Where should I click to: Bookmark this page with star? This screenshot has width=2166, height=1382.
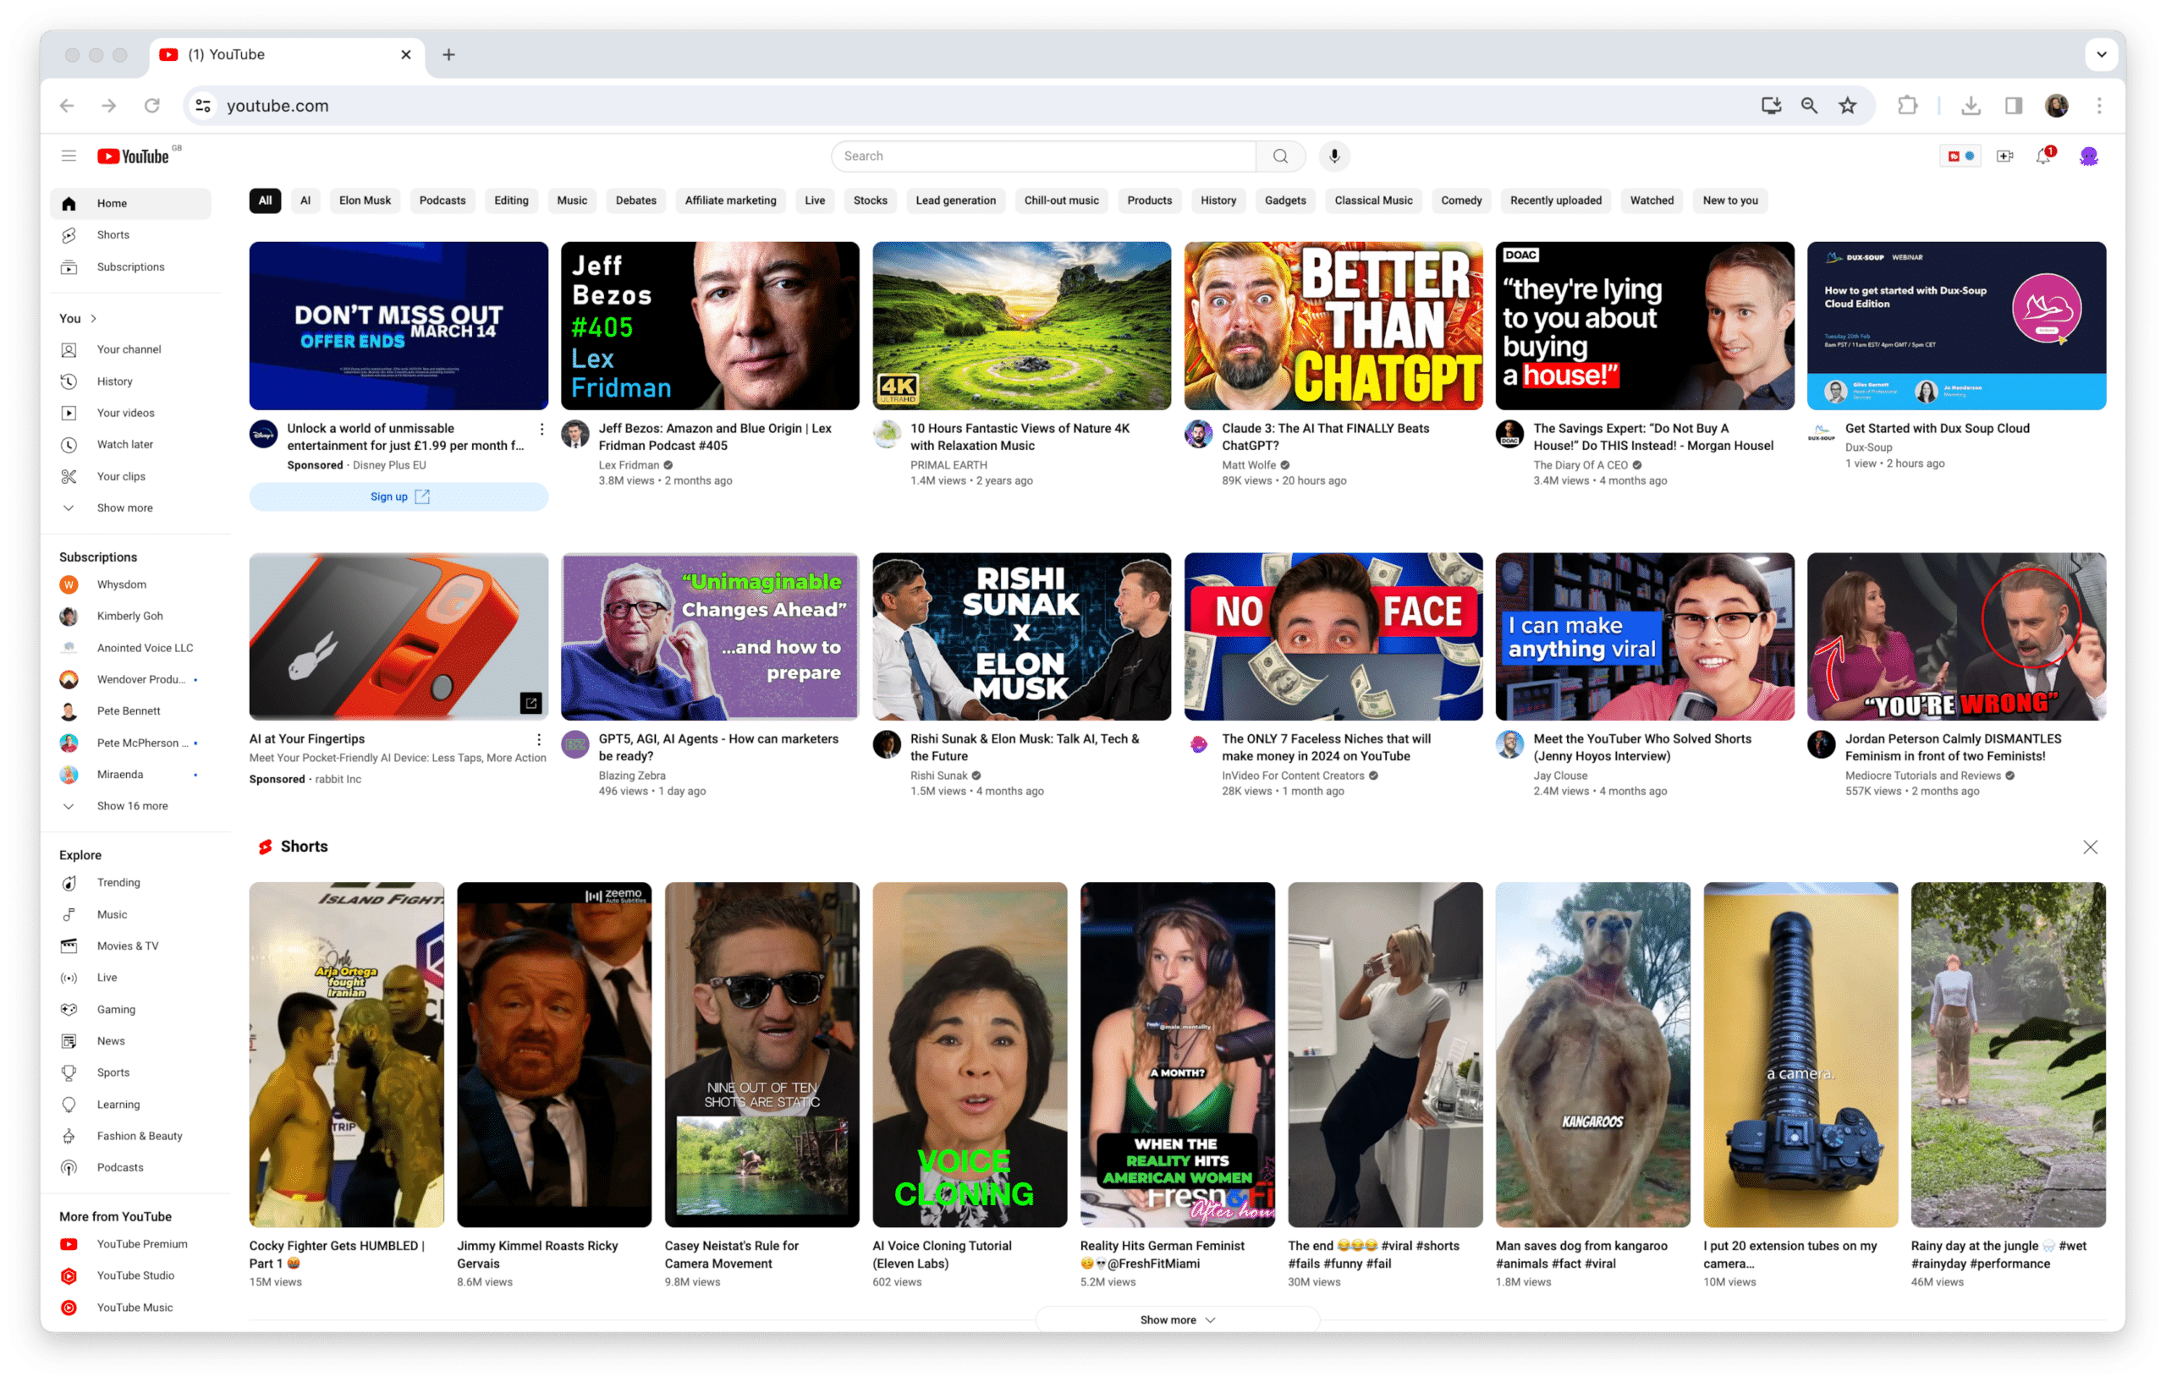(1848, 105)
